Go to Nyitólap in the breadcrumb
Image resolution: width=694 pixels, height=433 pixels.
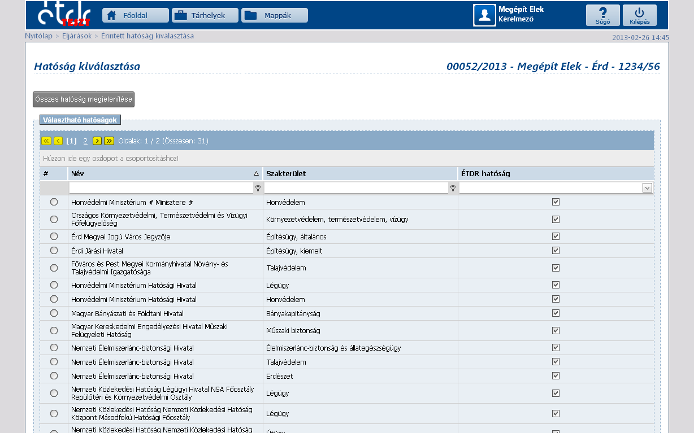click(38, 36)
